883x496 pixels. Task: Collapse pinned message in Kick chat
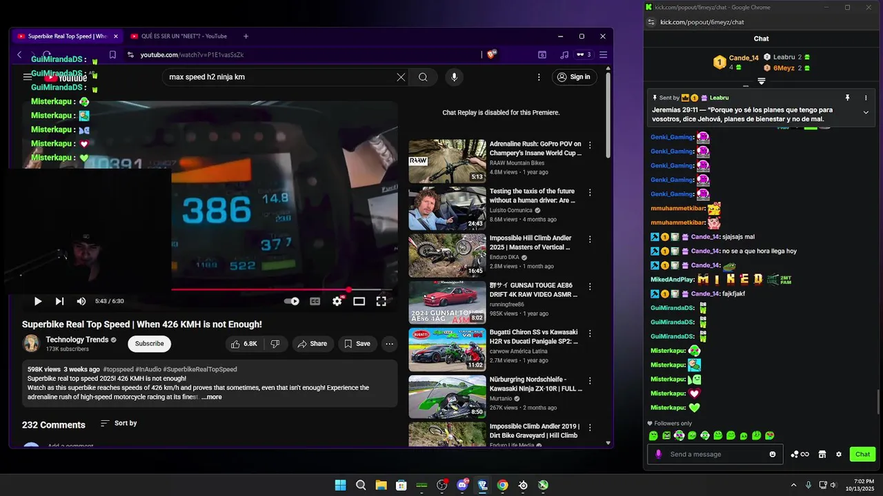(x=866, y=112)
